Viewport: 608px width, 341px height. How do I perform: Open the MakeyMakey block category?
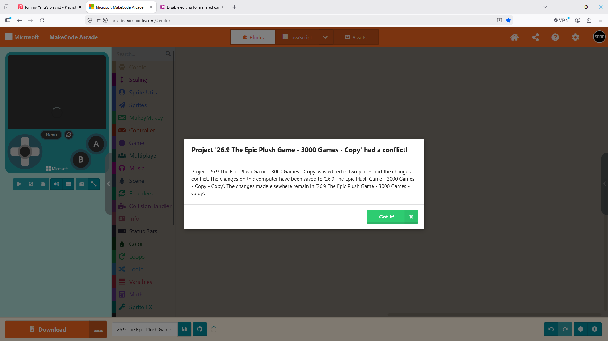point(143,118)
